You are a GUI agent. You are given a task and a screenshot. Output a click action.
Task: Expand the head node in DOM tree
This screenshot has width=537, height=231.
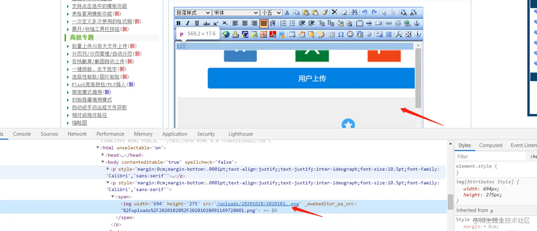103,155
